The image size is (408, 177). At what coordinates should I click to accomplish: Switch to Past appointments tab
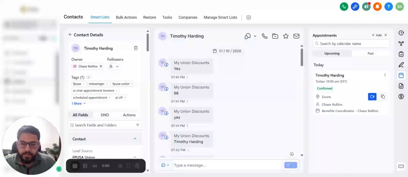coord(370,53)
